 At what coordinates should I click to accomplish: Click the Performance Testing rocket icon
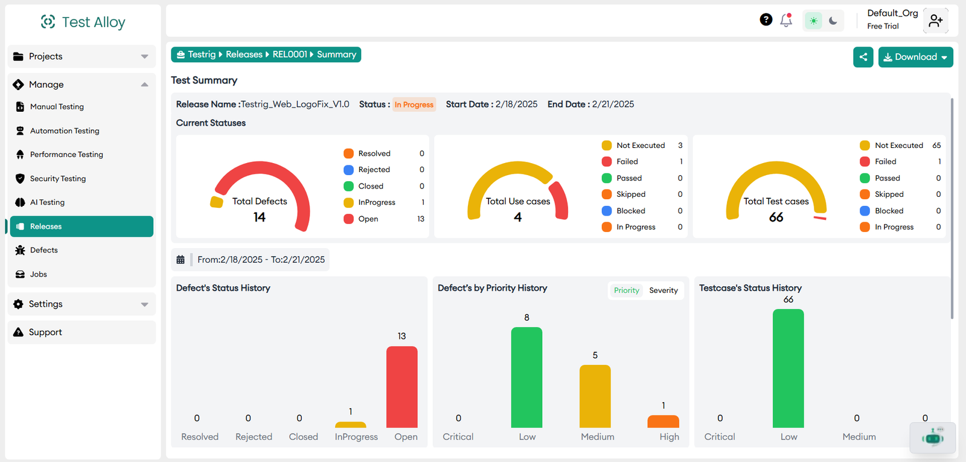coord(20,155)
